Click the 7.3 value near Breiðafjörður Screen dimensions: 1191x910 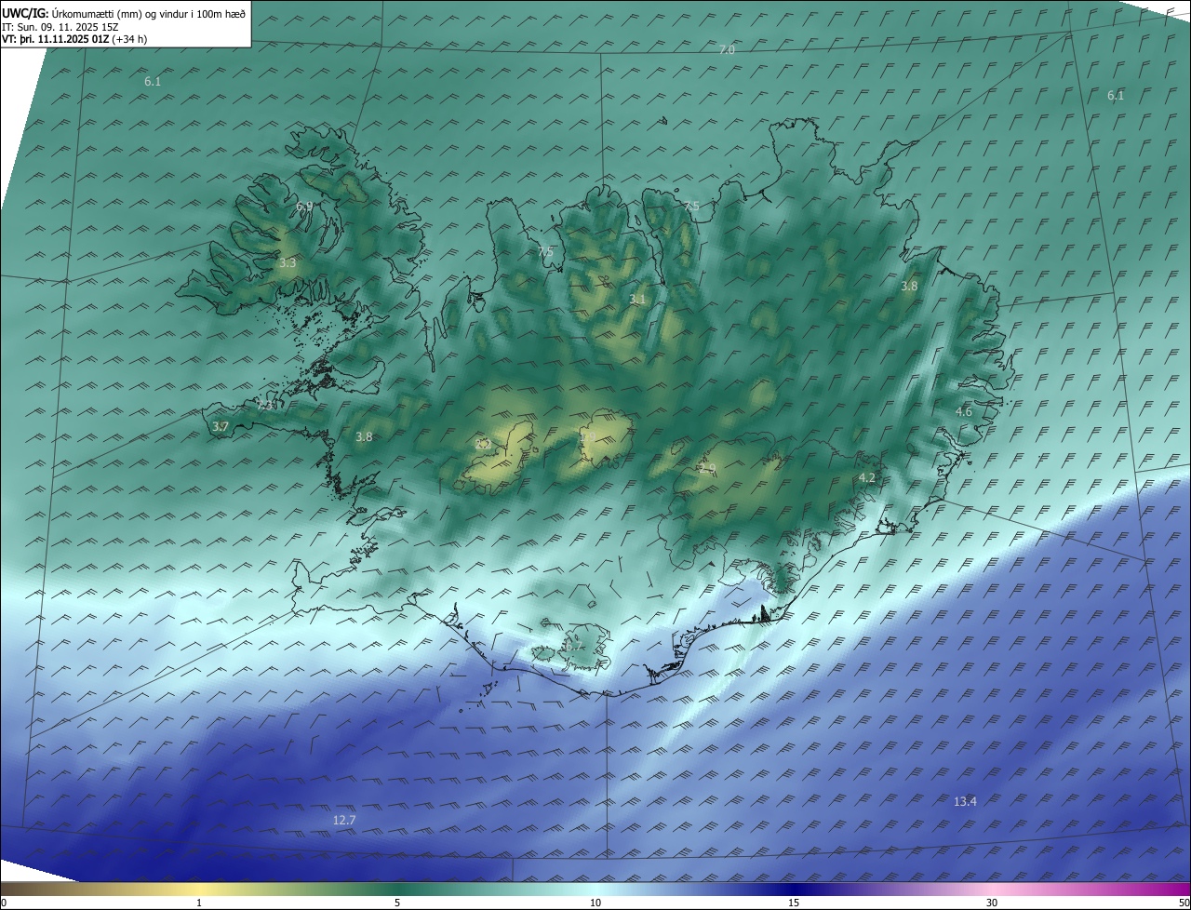[265, 406]
